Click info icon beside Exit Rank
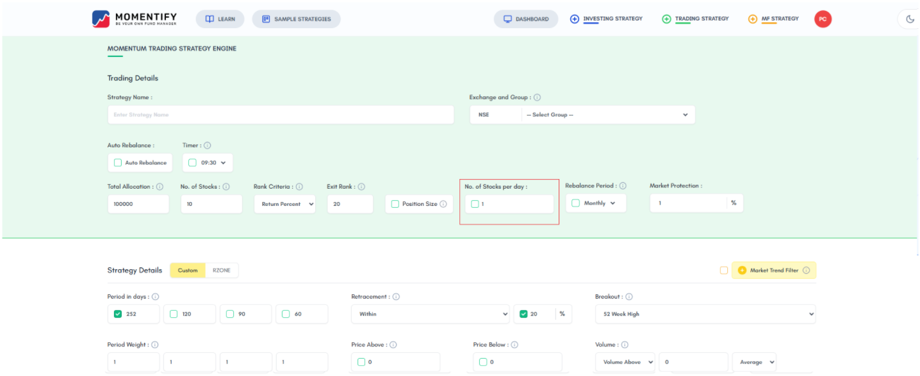Image resolution: width=920 pixels, height=376 pixels. [361, 187]
